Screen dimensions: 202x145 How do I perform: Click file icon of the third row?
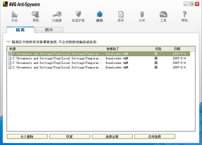pos(10,63)
